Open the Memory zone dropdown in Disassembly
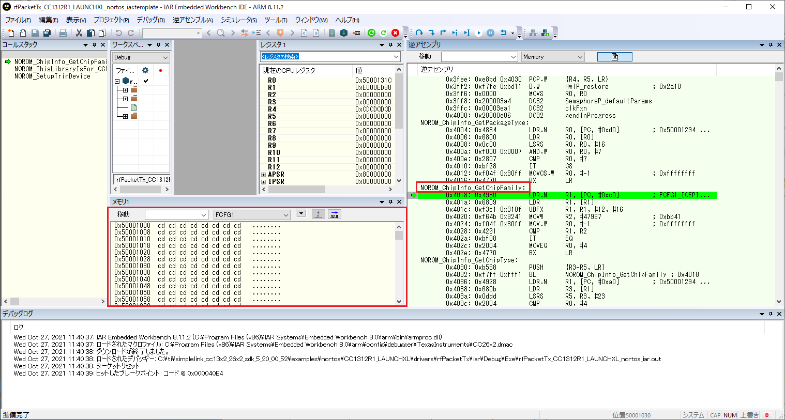 tap(580, 57)
